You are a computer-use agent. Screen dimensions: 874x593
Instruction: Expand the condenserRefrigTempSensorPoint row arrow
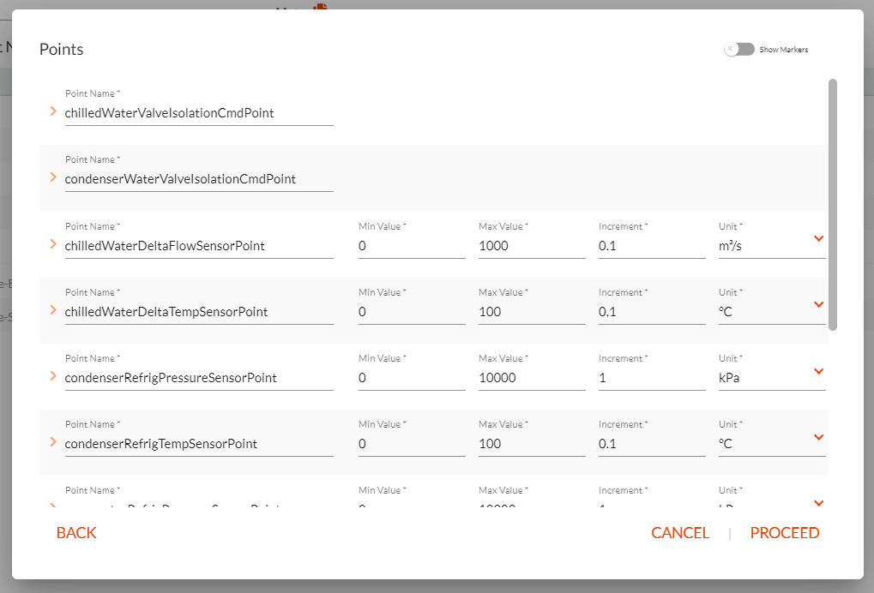[x=53, y=441]
